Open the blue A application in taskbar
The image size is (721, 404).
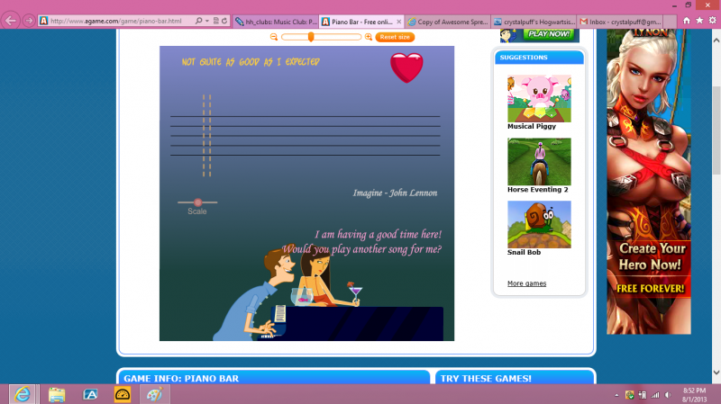point(90,394)
